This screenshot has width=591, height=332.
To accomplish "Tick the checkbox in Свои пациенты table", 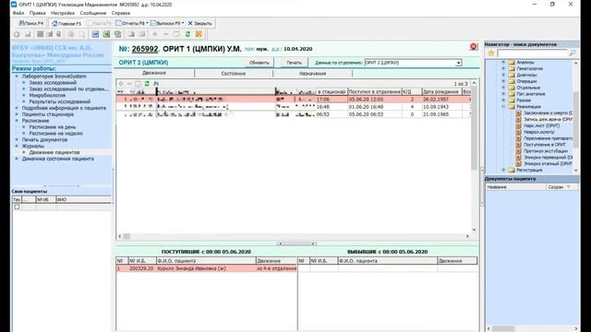I will tap(17, 207).
